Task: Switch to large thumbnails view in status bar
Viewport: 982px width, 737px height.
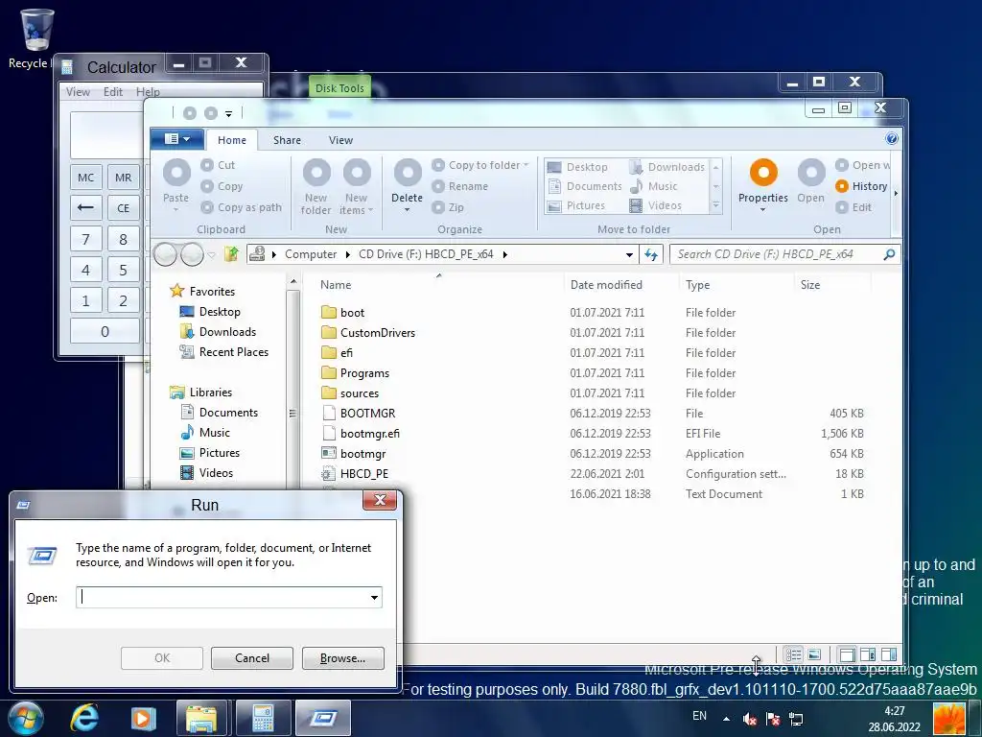Action: tap(814, 654)
